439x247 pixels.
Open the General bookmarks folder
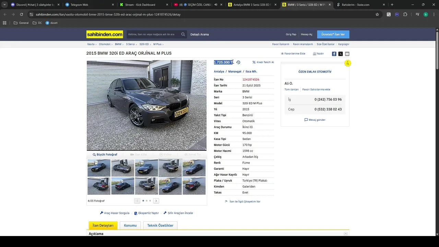coord(21,23)
